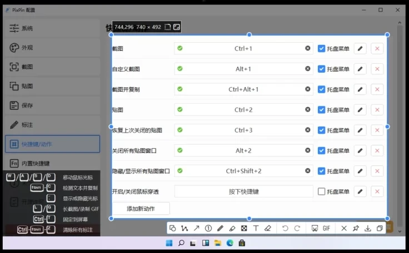Click dashed rectangle icon beside size label
409x253 pixels.
click(x=168, y=27)
